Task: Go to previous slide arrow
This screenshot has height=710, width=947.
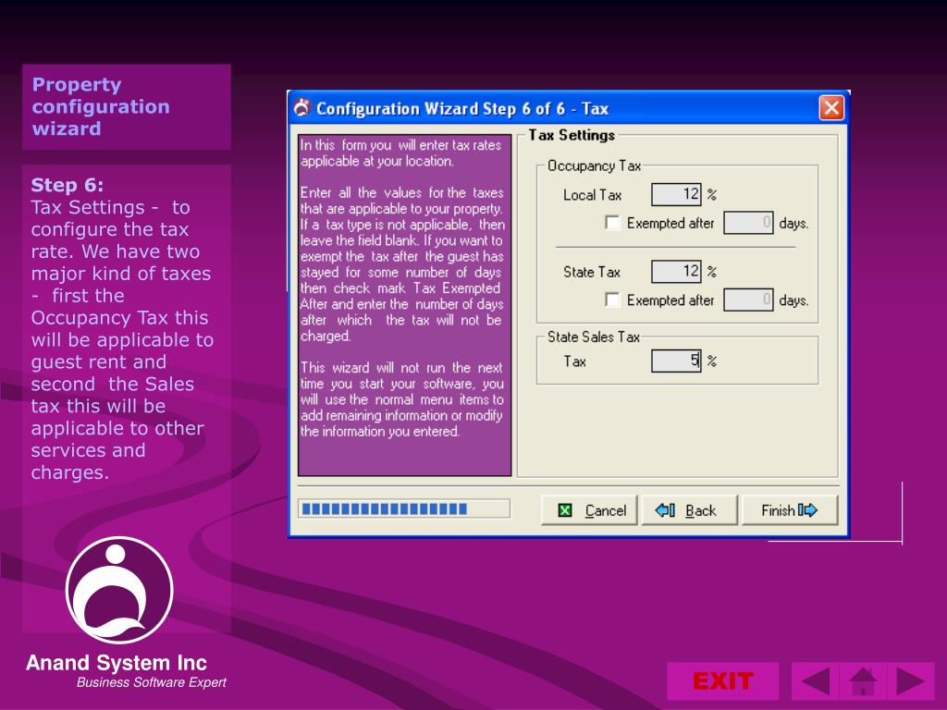Action: click(816, 681)
